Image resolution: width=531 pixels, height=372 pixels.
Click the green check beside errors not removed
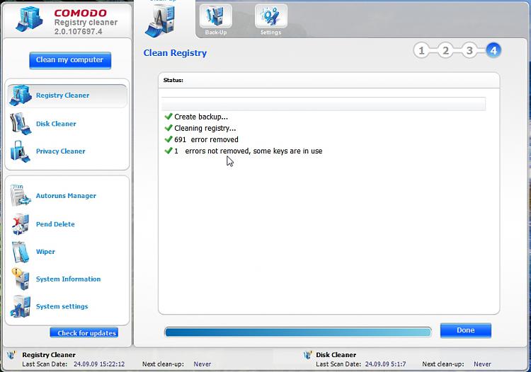tap(169, 151)
